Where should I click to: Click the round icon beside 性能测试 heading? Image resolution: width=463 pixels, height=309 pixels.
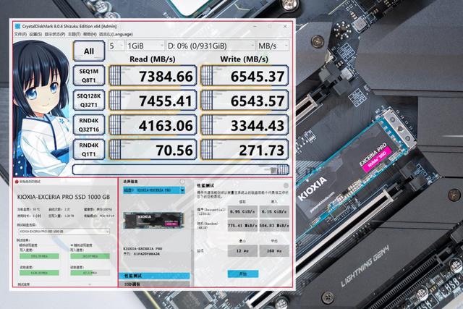point(286,185)
